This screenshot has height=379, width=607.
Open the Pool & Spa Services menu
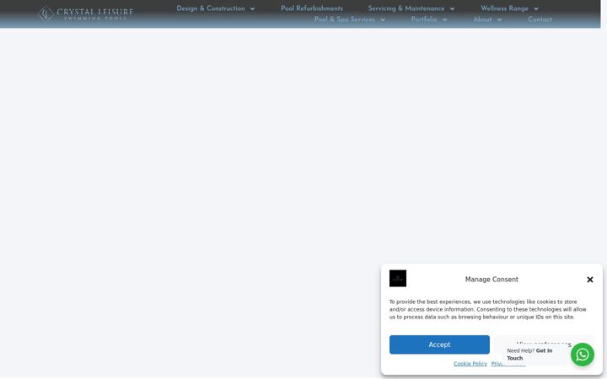click(x=345, y=19)
